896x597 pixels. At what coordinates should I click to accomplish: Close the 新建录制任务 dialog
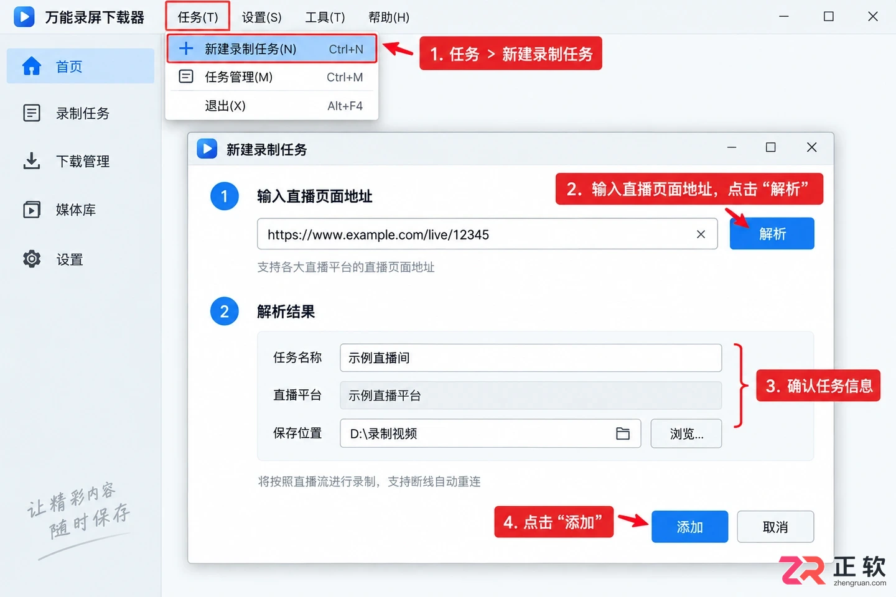811,147
